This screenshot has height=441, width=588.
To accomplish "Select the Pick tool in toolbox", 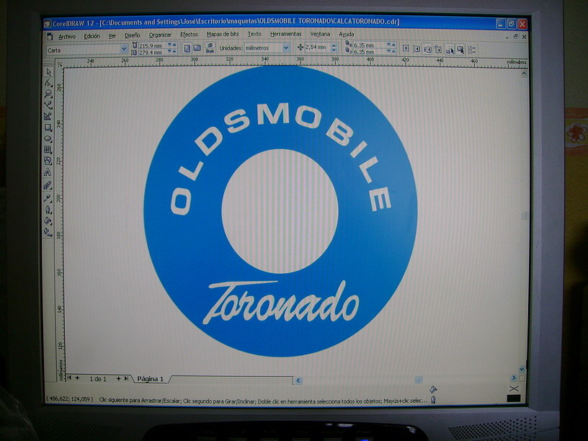I will pos(48,72).
